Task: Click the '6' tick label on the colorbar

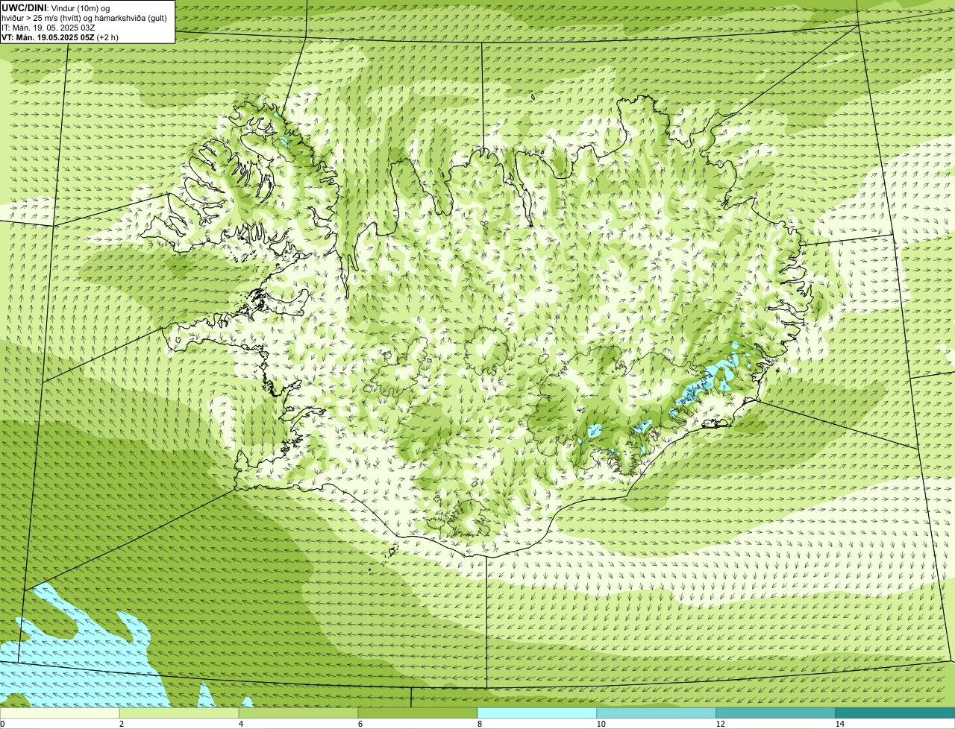Action: point(360,724)
